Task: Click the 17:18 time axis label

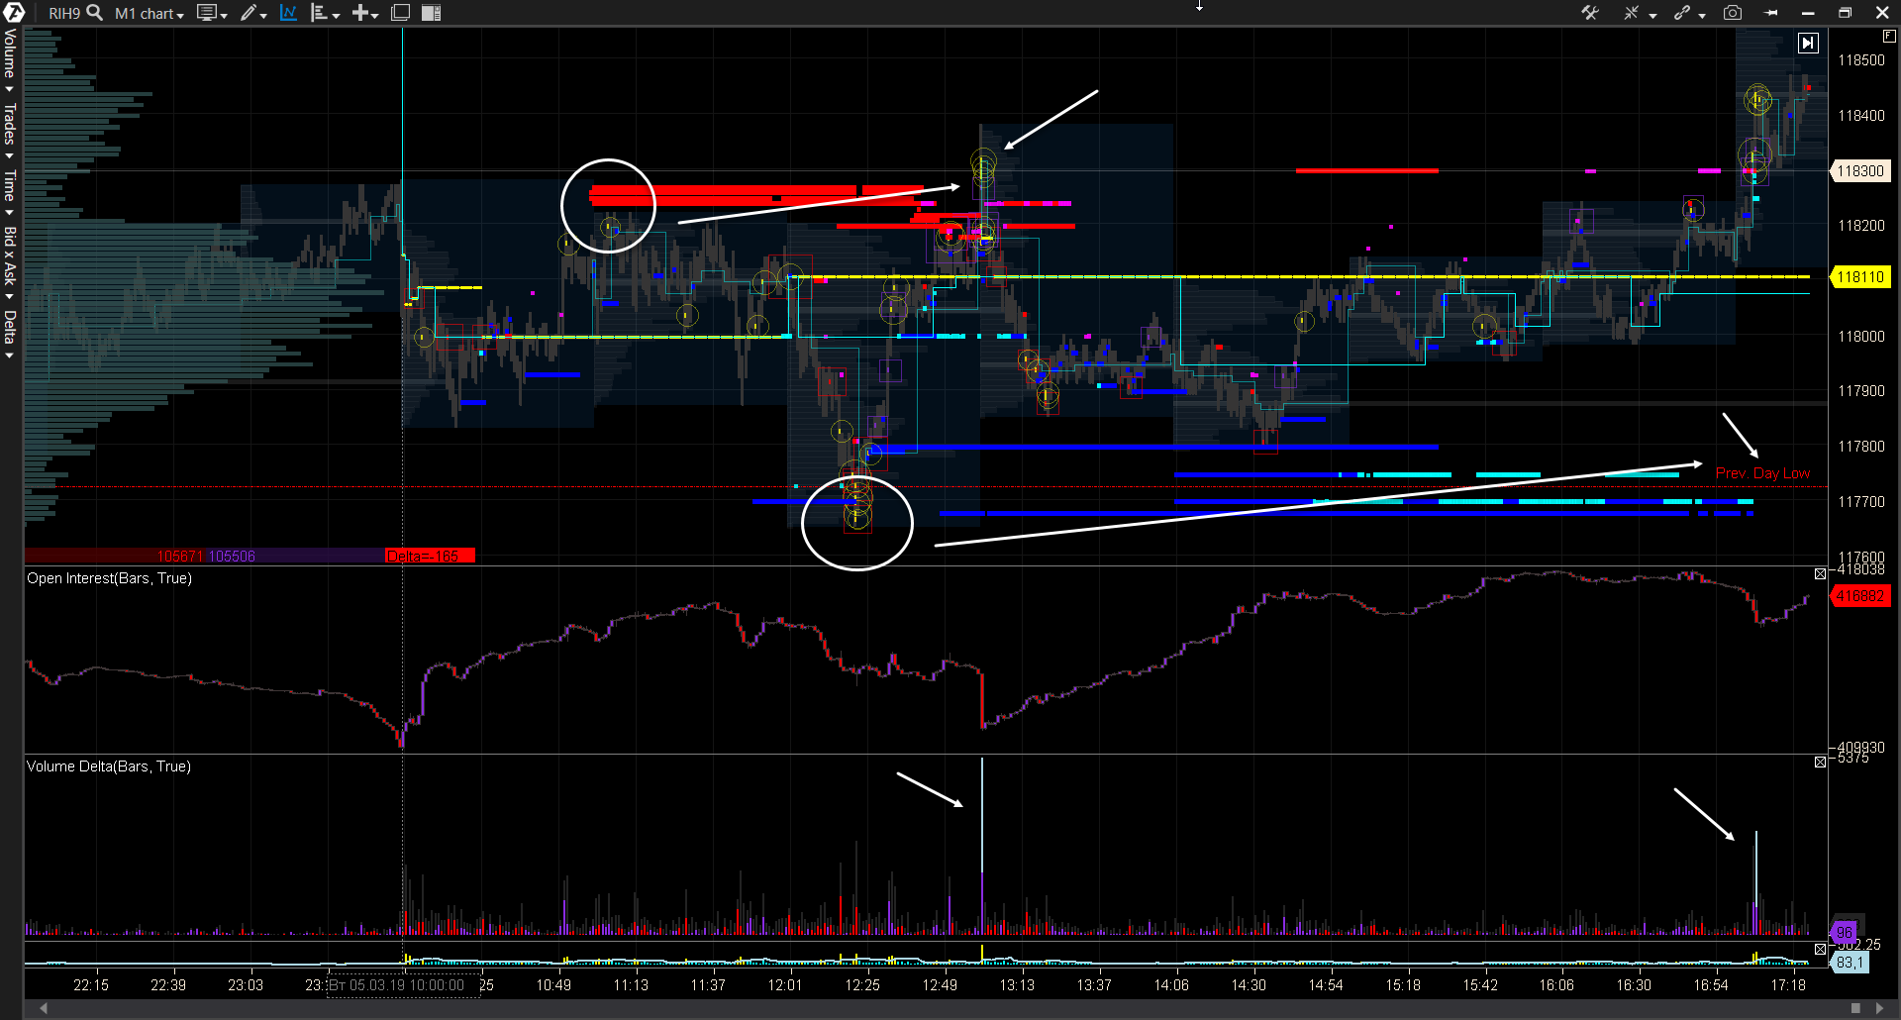Action: [x=1788, y=985]
